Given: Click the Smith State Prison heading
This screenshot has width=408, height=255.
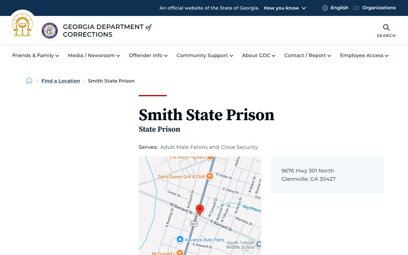Looking at the screenshot, I should 207,115.
